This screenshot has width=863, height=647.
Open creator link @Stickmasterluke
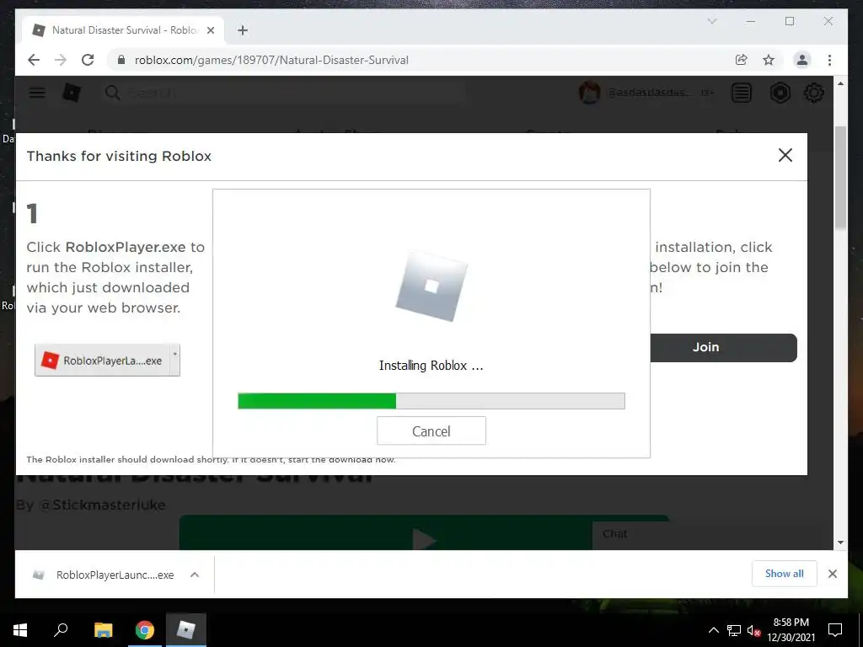[102, 505]
